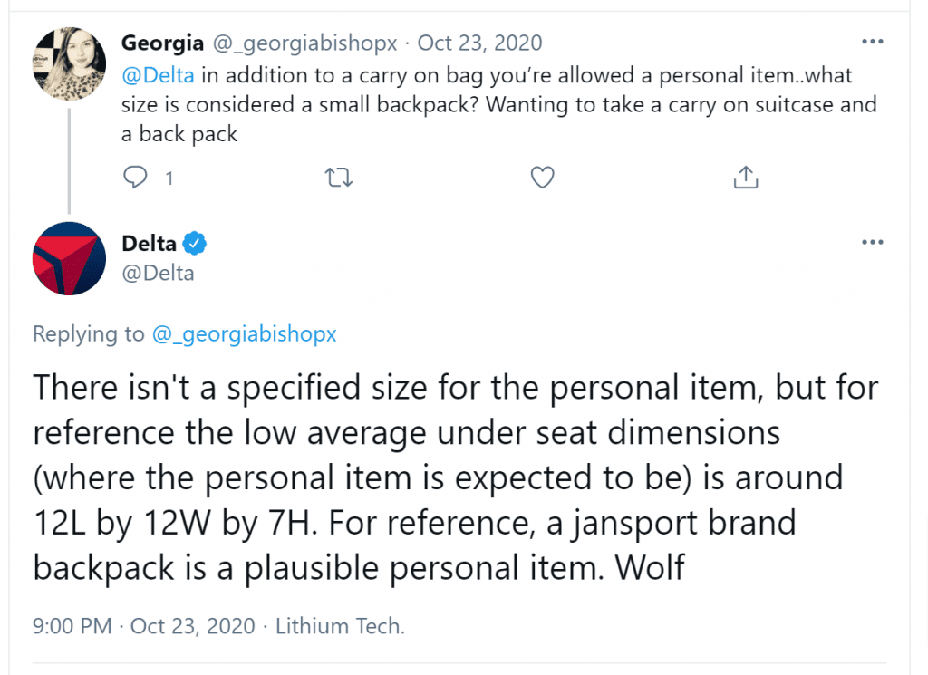The height and width of the screenshot is (675, 928).
Task: Open more options on Delta's reply
Action: [873, 242]
